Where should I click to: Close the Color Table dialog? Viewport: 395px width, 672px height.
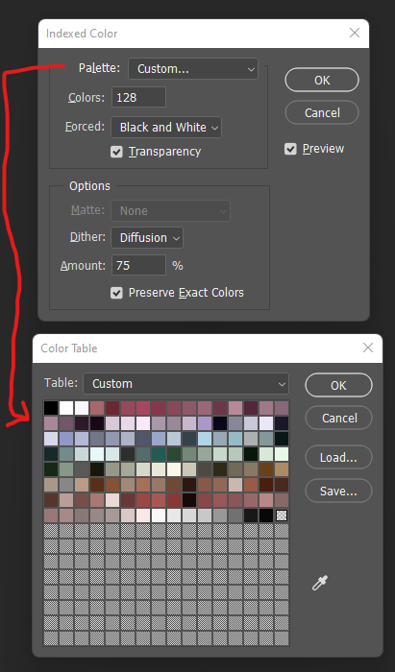point(367,348)
